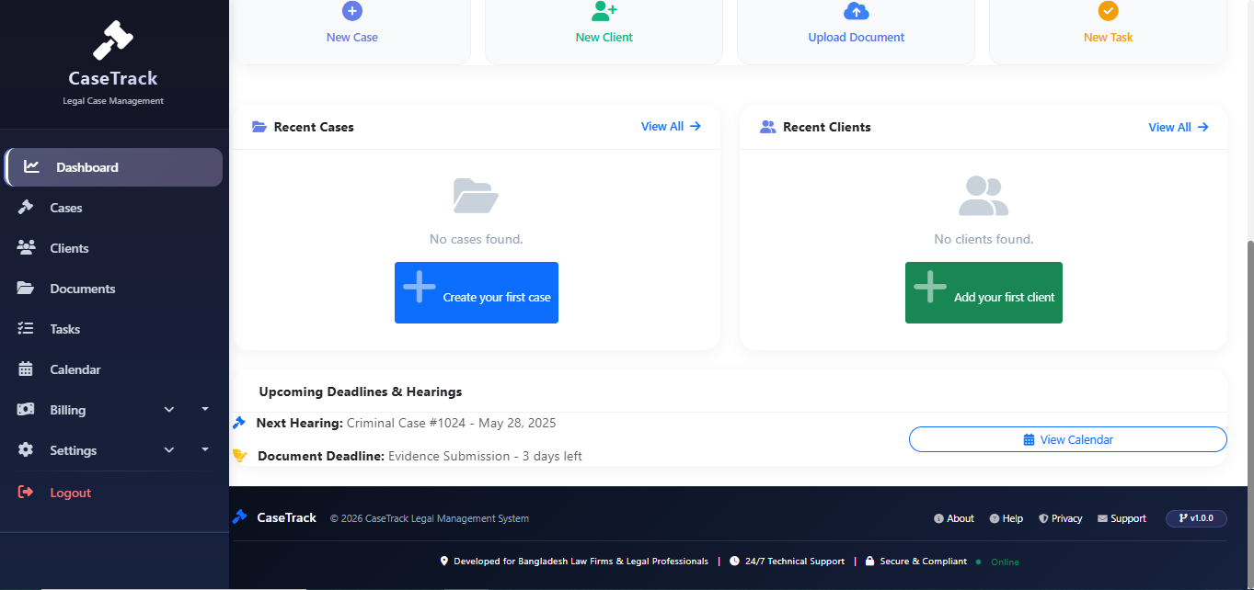The image size is (1254, 590).
Task: Open the About footer link
Action: [x=954, y=518]
